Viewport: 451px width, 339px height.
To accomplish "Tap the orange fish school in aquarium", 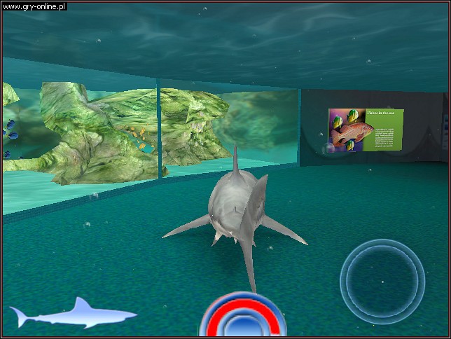I will pyautogui.click(x=140, y=137).
